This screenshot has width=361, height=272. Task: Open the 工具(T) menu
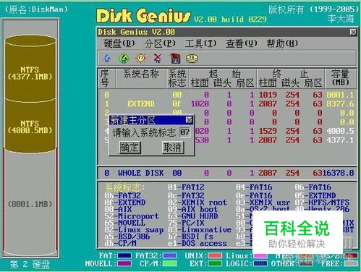[200, 43]
